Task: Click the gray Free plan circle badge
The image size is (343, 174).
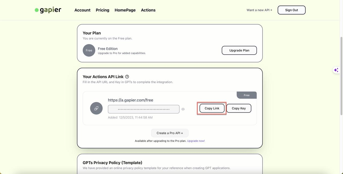Action: (x=89, y=50)
